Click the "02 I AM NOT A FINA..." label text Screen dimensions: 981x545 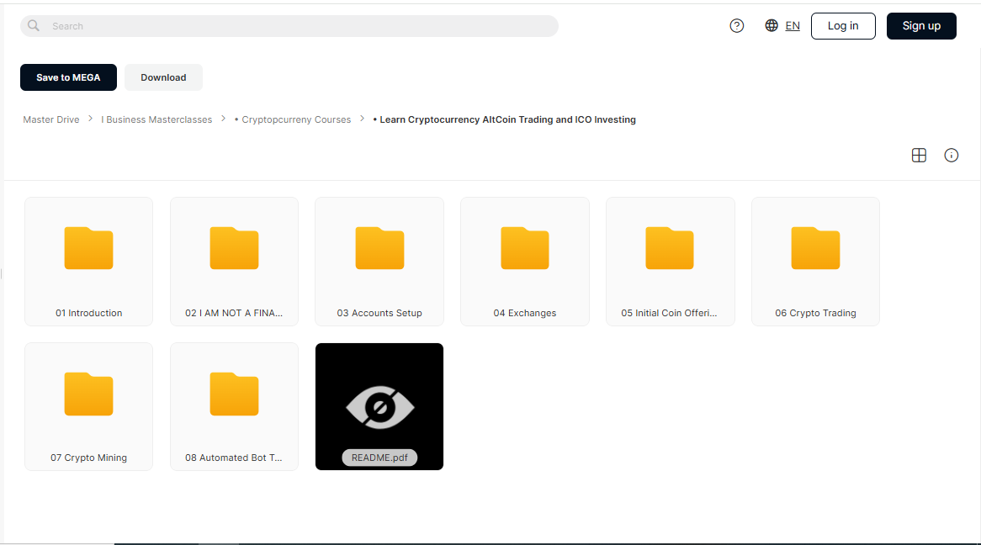click(x=234, y=313)
